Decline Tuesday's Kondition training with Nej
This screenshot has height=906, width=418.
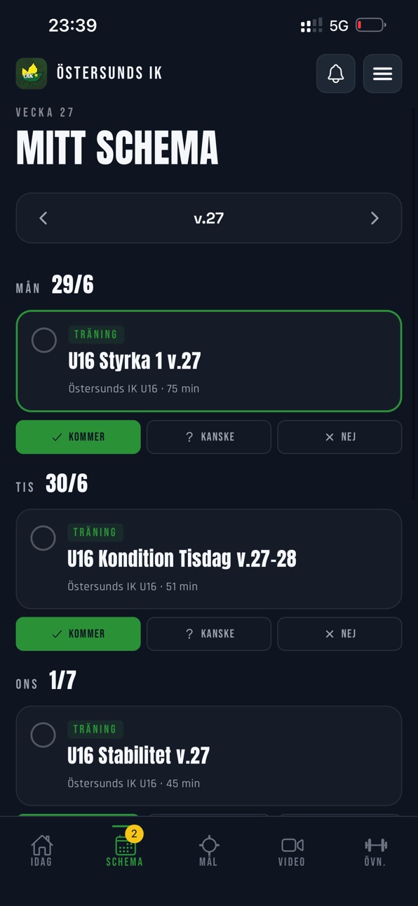pos(340,633)
